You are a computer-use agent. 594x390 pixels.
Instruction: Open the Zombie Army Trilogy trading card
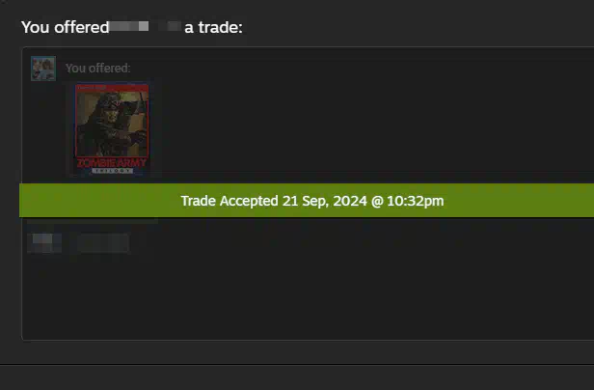click(112, 129)
